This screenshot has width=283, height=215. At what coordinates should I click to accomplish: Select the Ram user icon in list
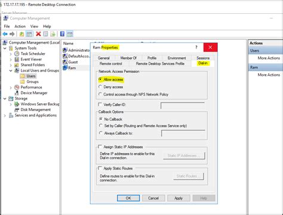click(65, 68)
